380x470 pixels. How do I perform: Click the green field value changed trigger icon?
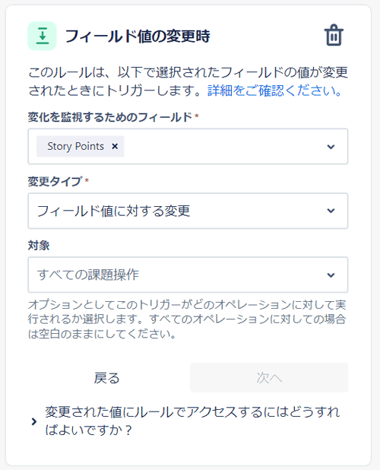tap(43, 36)
